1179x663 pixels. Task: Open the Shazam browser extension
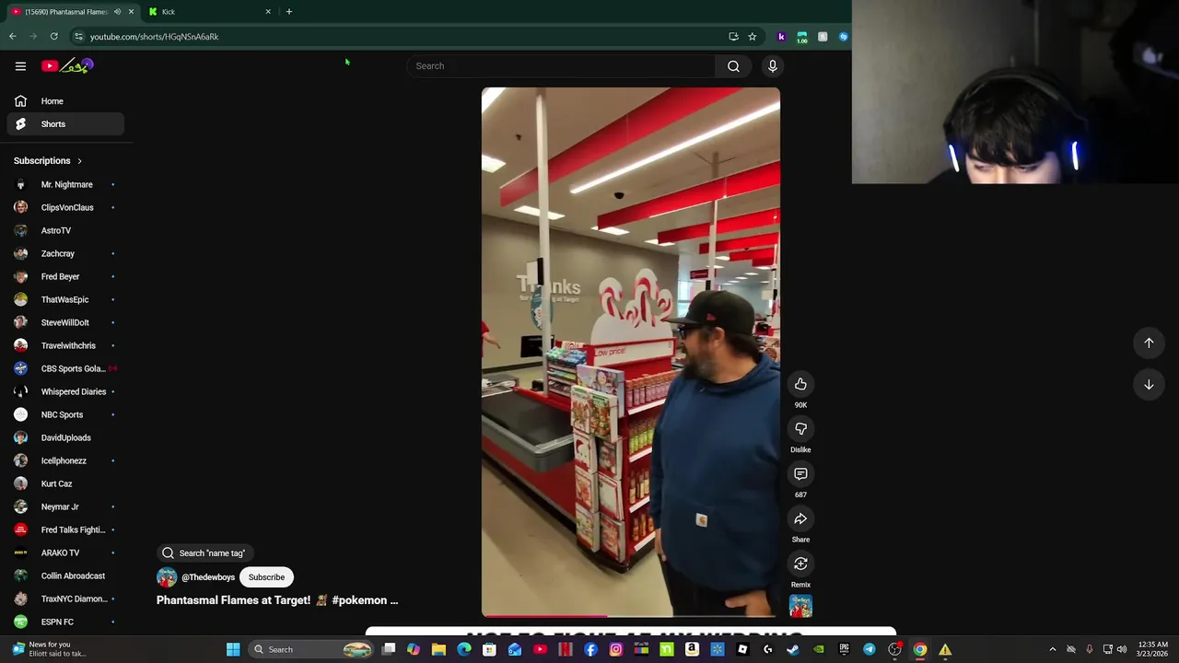[x=844, y=37]
